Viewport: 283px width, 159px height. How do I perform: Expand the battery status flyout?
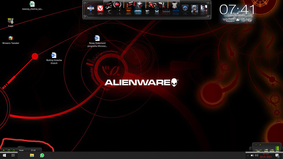click(252, 155)
